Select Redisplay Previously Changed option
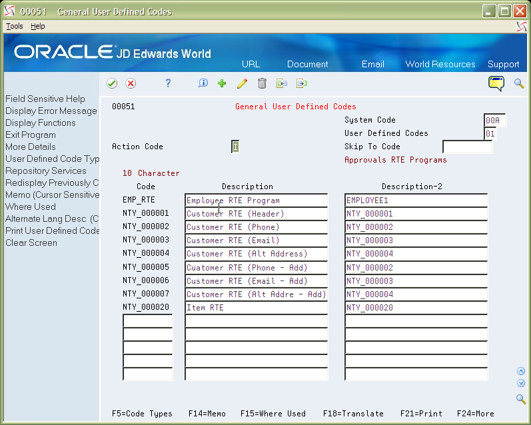 click(x=52, y=183)
